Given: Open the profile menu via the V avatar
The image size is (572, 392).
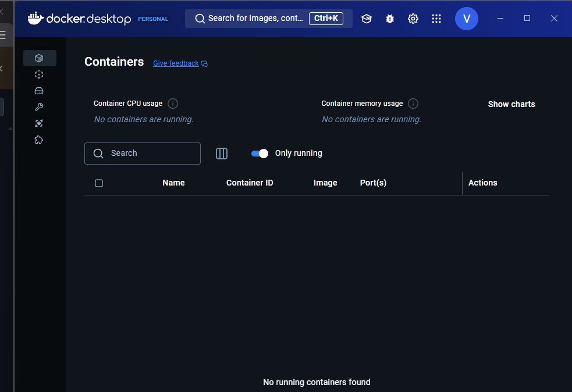Looking at the screenshot, I should [x=467, y=19].
